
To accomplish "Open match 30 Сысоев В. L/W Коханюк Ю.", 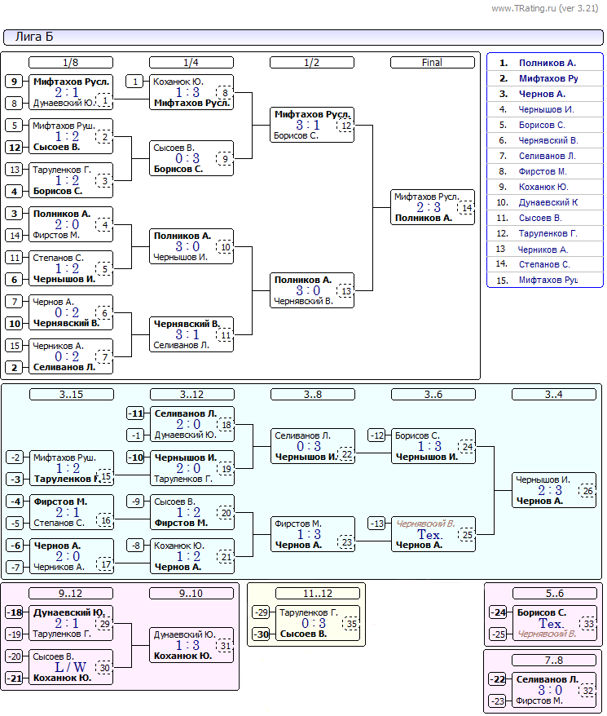I will (71, 667).
